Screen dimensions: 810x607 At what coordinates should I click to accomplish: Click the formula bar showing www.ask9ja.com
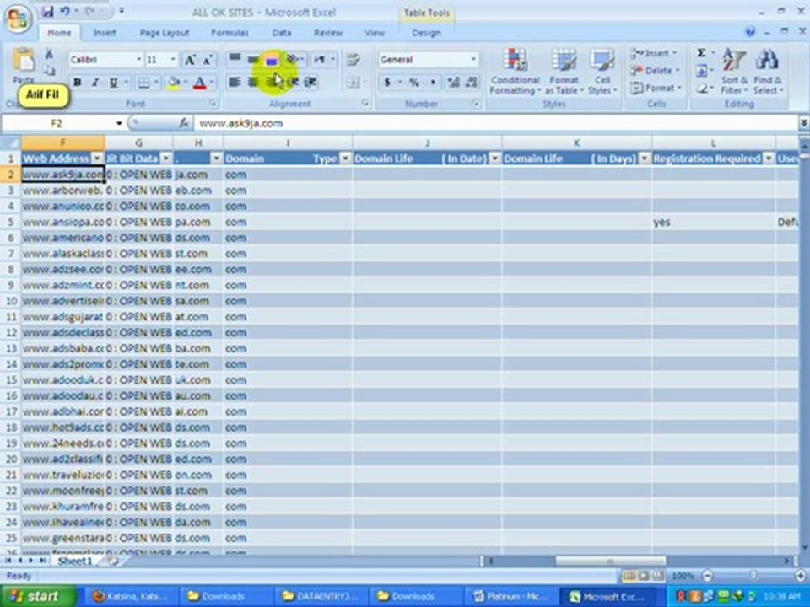point(496,123)
